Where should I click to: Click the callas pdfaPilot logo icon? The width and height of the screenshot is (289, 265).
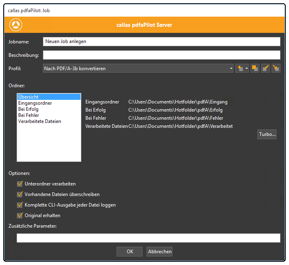16,25
